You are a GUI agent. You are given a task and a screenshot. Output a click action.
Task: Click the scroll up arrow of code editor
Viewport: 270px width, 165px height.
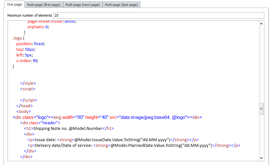coord(261,24)
